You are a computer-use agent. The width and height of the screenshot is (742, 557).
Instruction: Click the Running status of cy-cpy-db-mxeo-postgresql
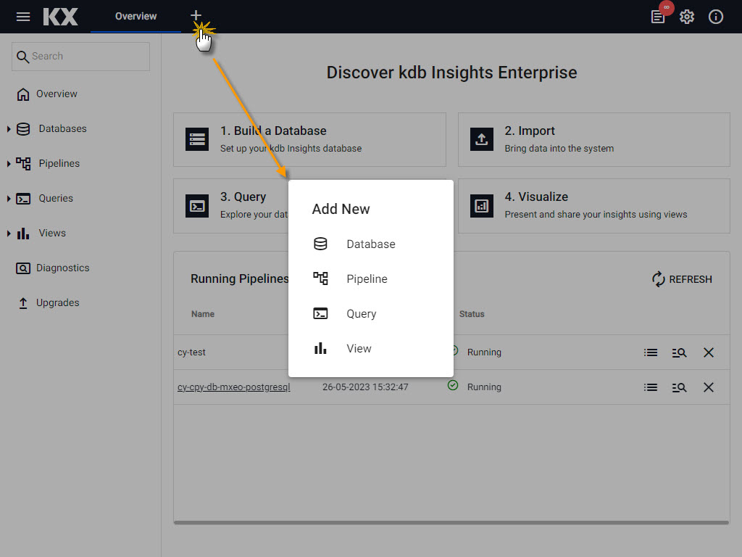click(x=484, y=387)
